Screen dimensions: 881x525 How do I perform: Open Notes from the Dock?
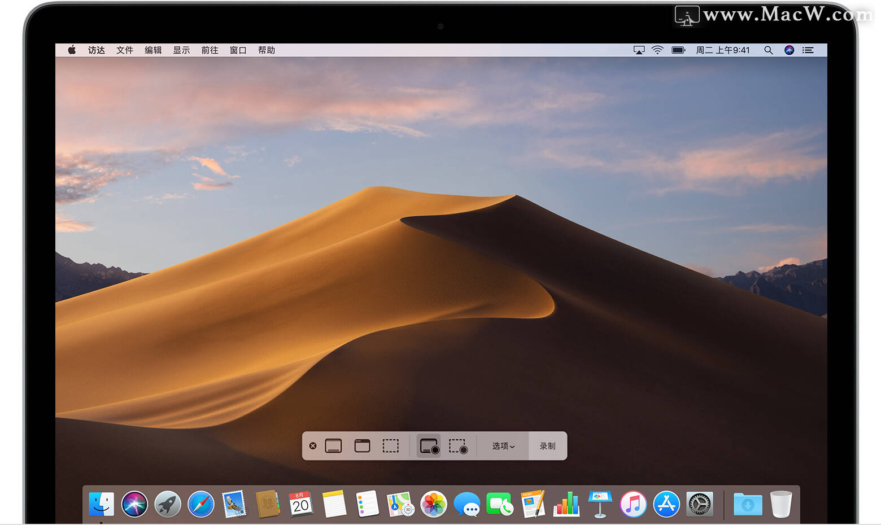point(334,504)
